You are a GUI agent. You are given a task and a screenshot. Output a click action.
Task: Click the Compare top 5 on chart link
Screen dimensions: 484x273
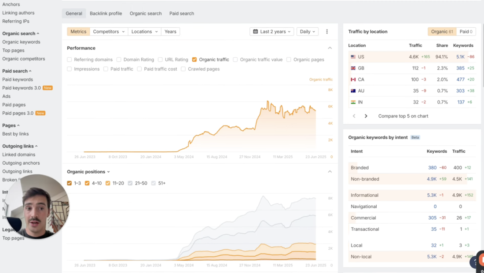[403, 116]
